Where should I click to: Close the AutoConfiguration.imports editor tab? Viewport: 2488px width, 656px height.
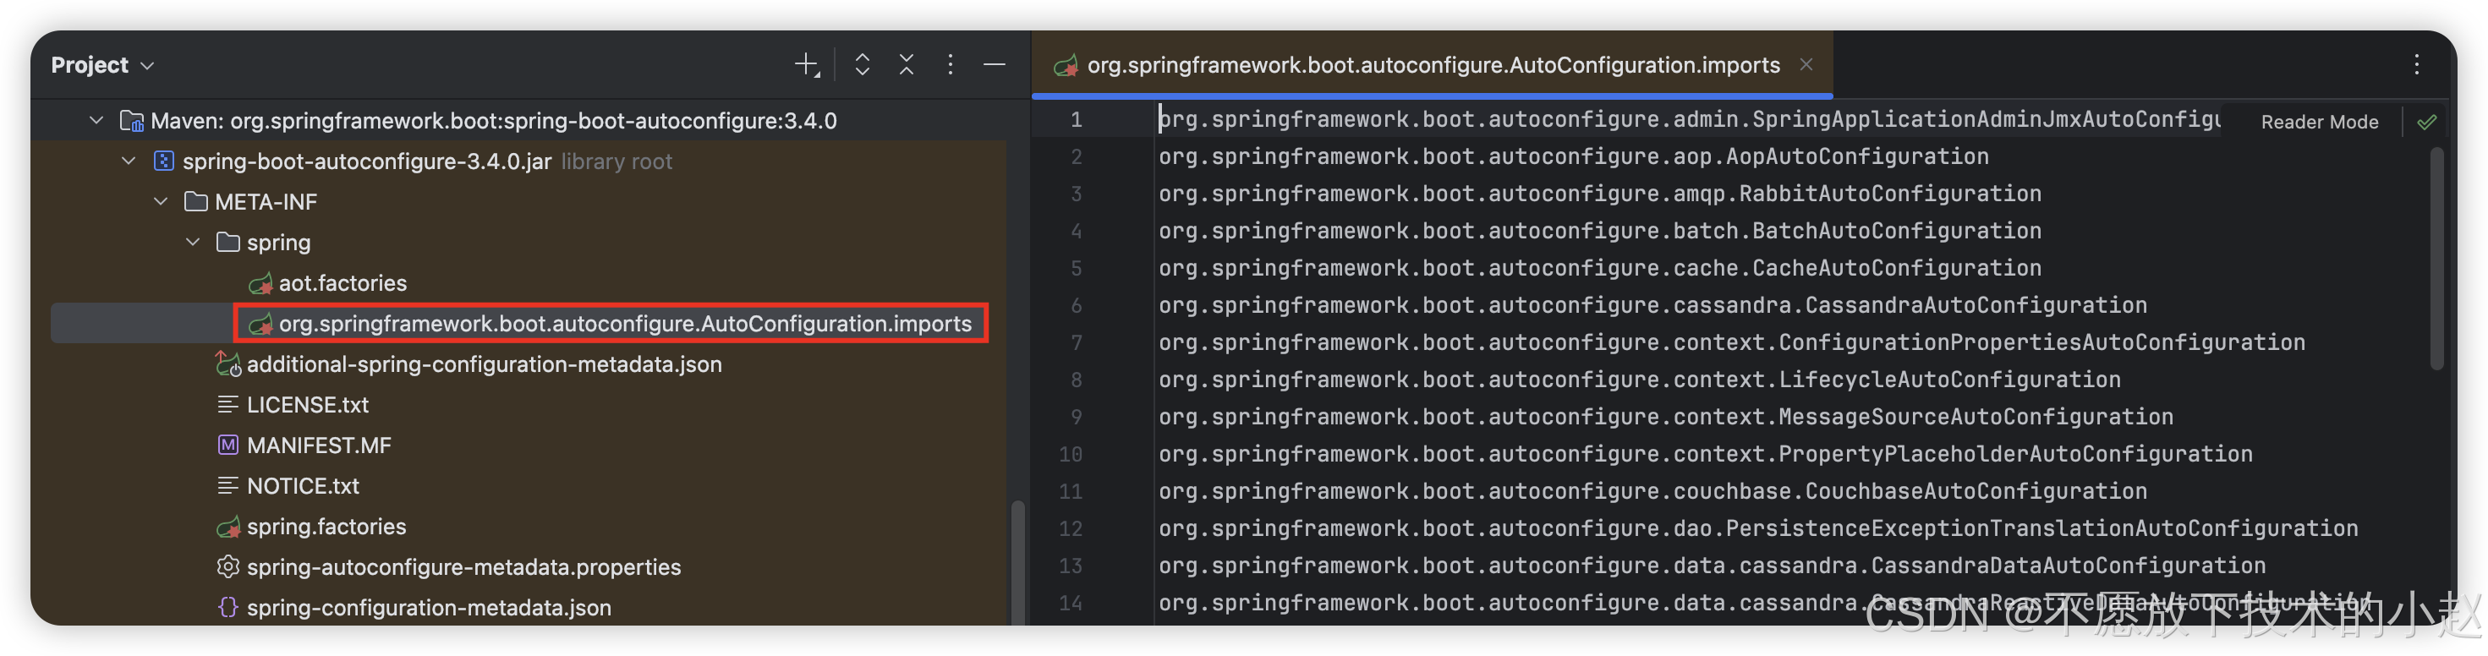point(1806,65)
